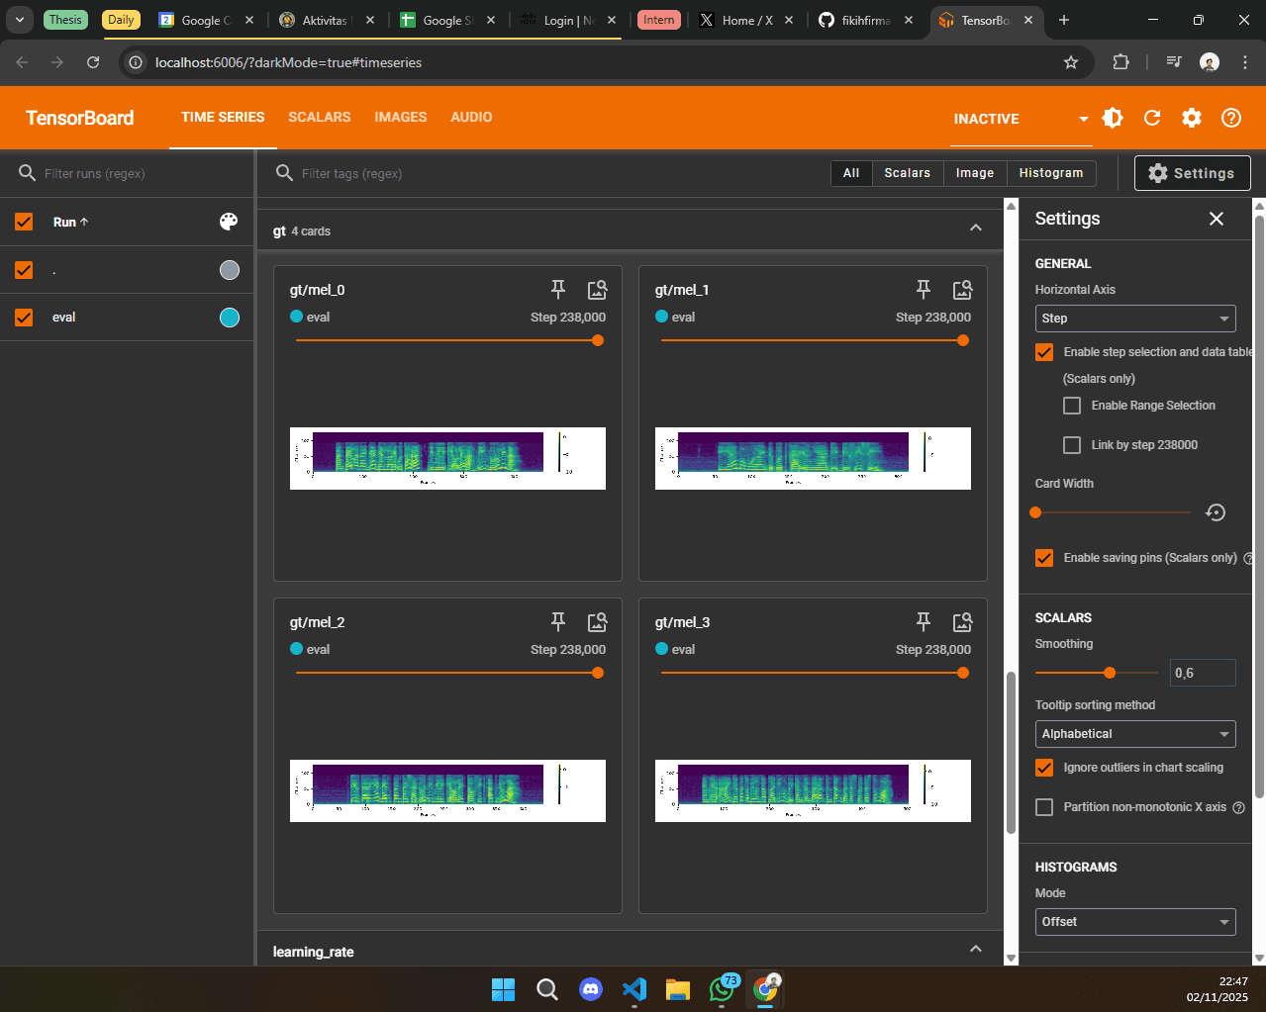Switch to the GitHub fikihfirma browser tab
Image resolution: width=1266 pixels, height=1012 pixels.
point(865,20)
